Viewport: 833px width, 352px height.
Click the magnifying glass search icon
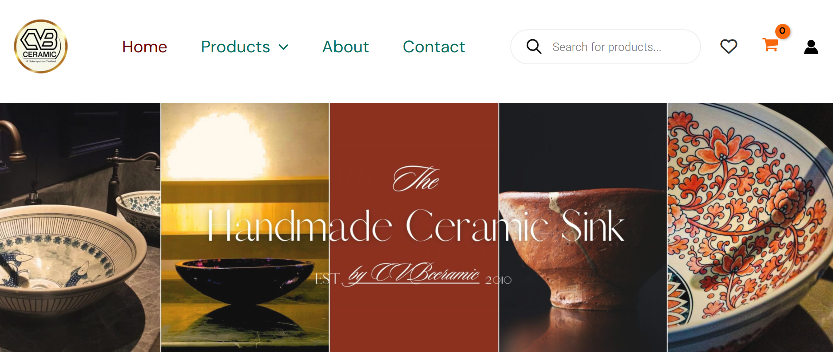534,47
